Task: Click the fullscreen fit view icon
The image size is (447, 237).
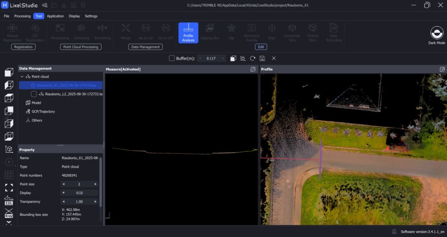Action: click(x=8, y=187)
